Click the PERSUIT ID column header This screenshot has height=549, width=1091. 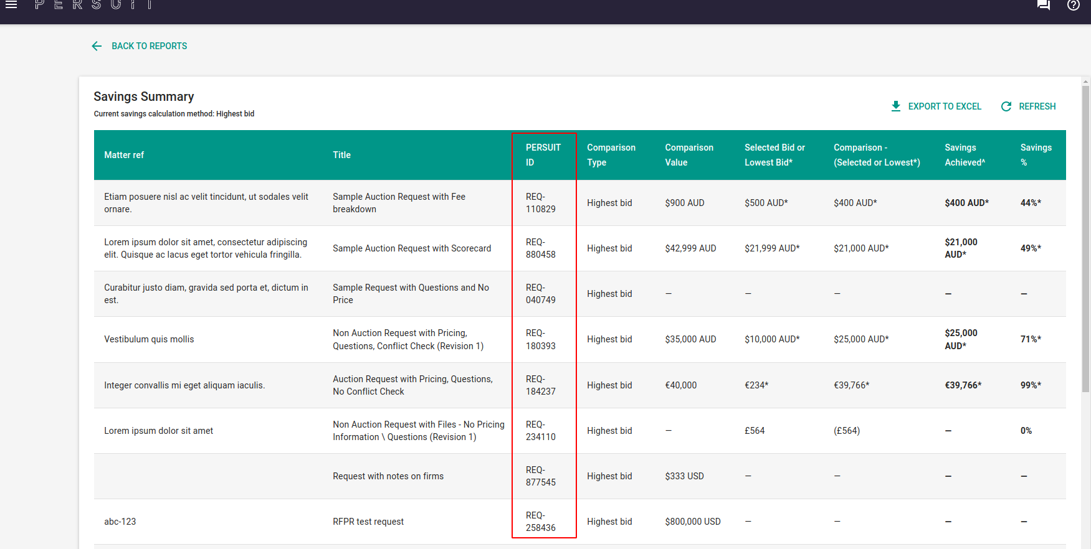543,155
